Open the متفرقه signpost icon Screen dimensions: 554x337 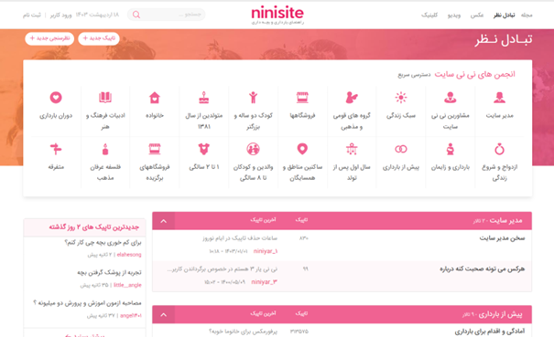[56, 149]
